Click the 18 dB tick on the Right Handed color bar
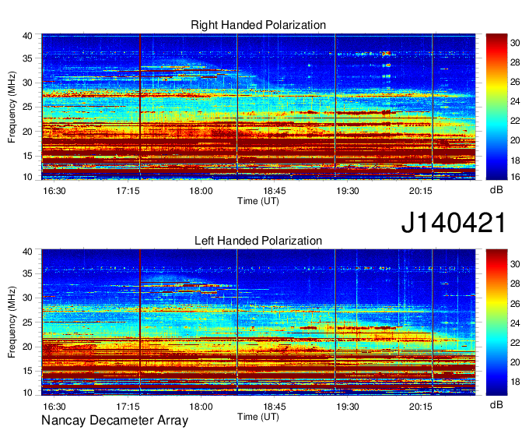The width and height of the screenshot is (529, 430). (x=515, y=160)
